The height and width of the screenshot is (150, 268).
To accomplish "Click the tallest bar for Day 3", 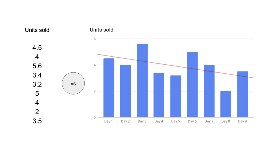I will click(142, 81).
